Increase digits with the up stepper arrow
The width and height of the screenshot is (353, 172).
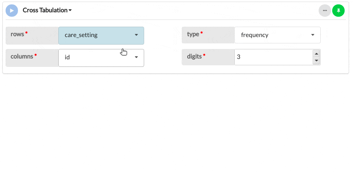tap(316, 54)
